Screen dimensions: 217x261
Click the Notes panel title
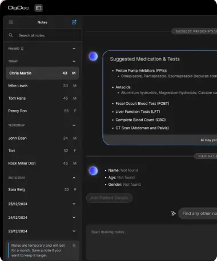[x=42, y=22]
